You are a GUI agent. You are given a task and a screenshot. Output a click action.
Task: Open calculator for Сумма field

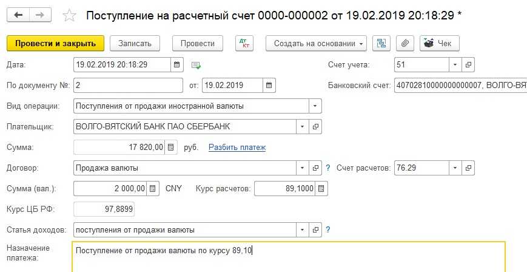point(171,147)
